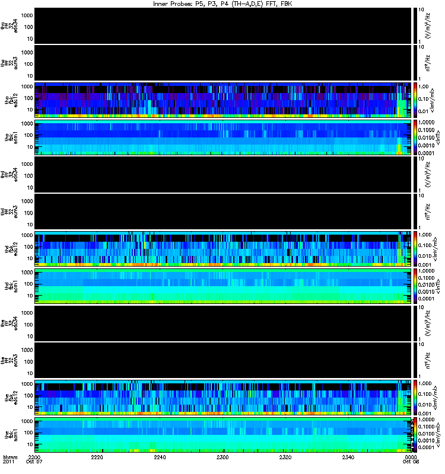Click the thd fbk scm1 spectrogram panel

coord(223,286)
